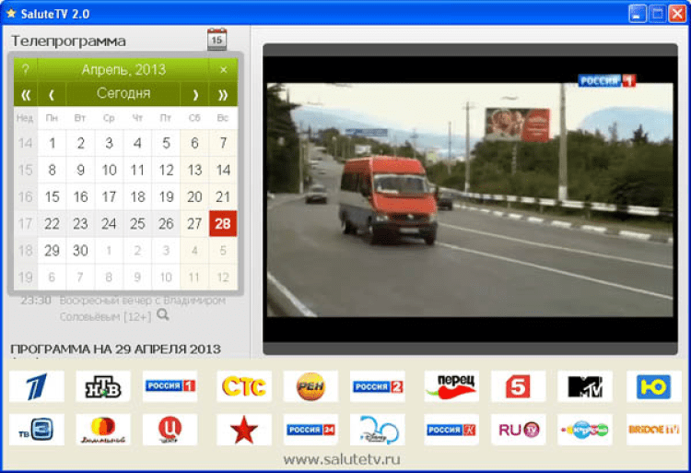Image resolution: width=691 pixels, height=473 pixels.
Task: Choose April 22 in the calendar
Action: click(x=52, y=223)
